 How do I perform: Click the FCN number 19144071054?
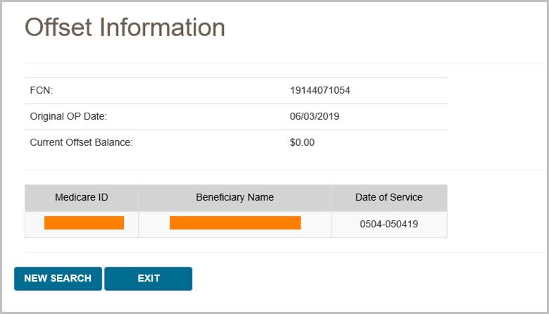[320, 91]
